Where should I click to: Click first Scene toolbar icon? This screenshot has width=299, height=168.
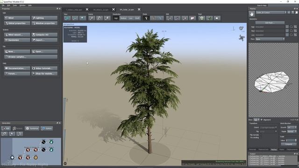coord(92,18)
